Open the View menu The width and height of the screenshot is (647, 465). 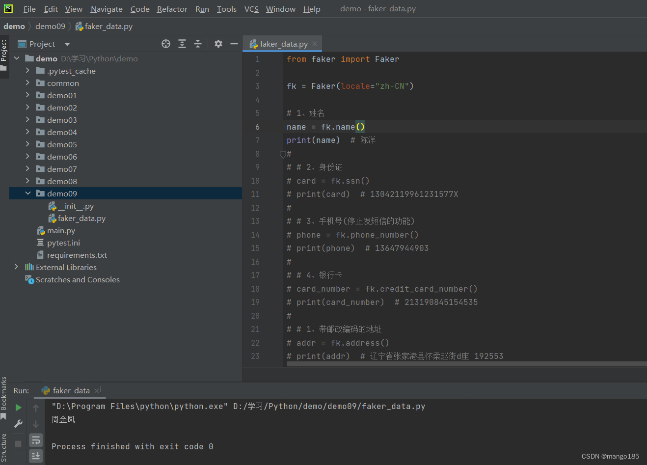coord(74,9)
